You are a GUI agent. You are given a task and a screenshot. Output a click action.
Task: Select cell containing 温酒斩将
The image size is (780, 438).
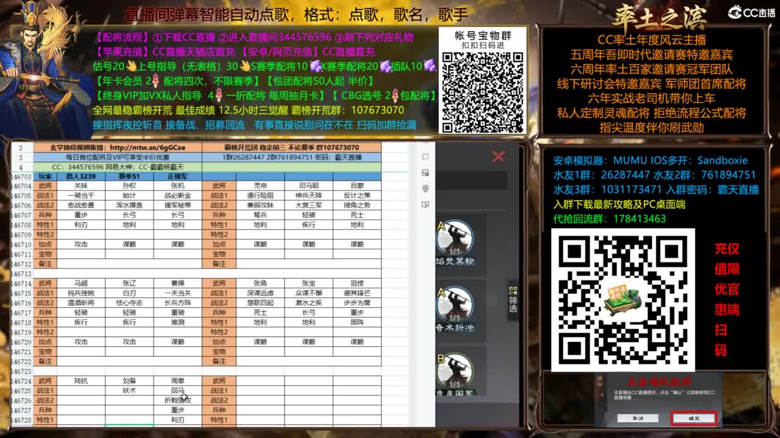(x=80, y=302)
